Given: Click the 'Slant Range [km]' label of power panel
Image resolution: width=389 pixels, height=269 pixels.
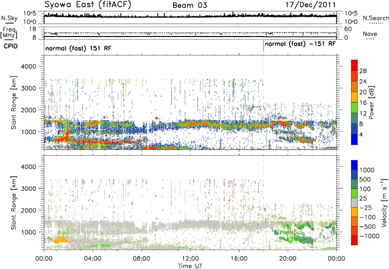Looking at the screenshot, I should point(14,102).
